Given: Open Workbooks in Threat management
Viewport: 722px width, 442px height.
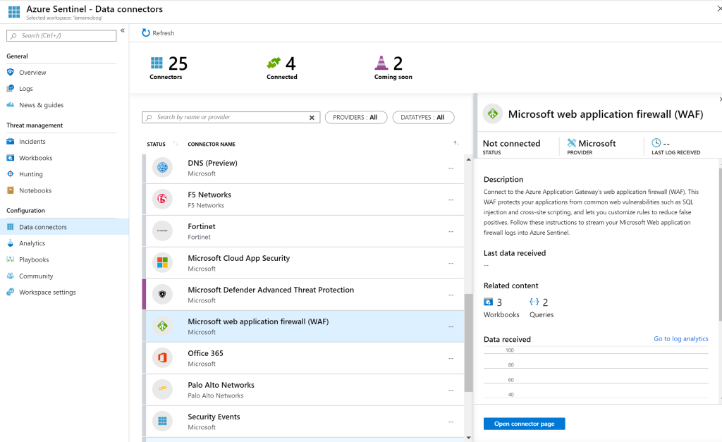Looking at the screenshot, I should pyautogui.click(x=35, y=158).
